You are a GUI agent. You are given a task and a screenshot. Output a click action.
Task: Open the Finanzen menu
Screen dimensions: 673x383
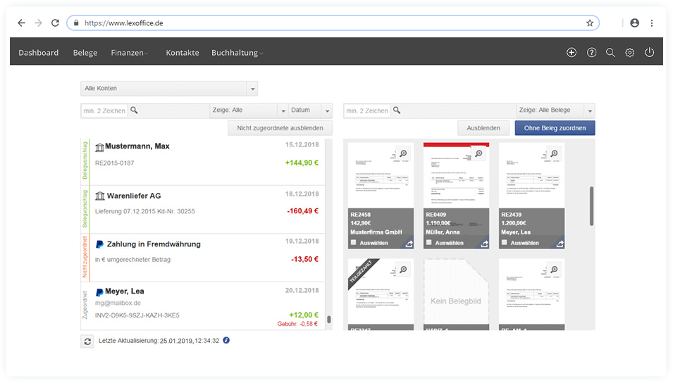(x=129, y=53)
